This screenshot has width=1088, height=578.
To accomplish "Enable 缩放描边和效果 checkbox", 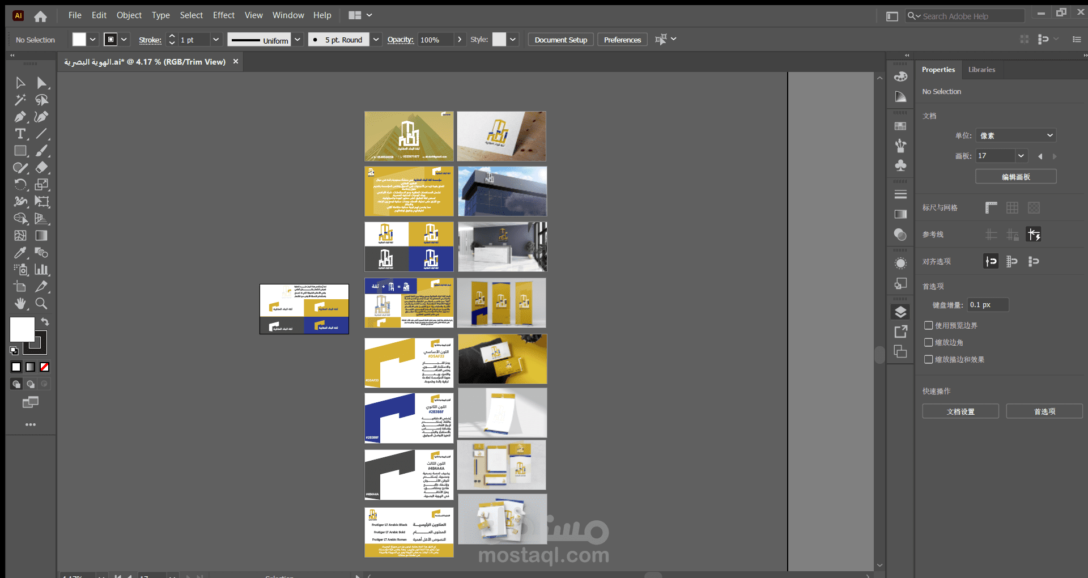I will 928,359.
